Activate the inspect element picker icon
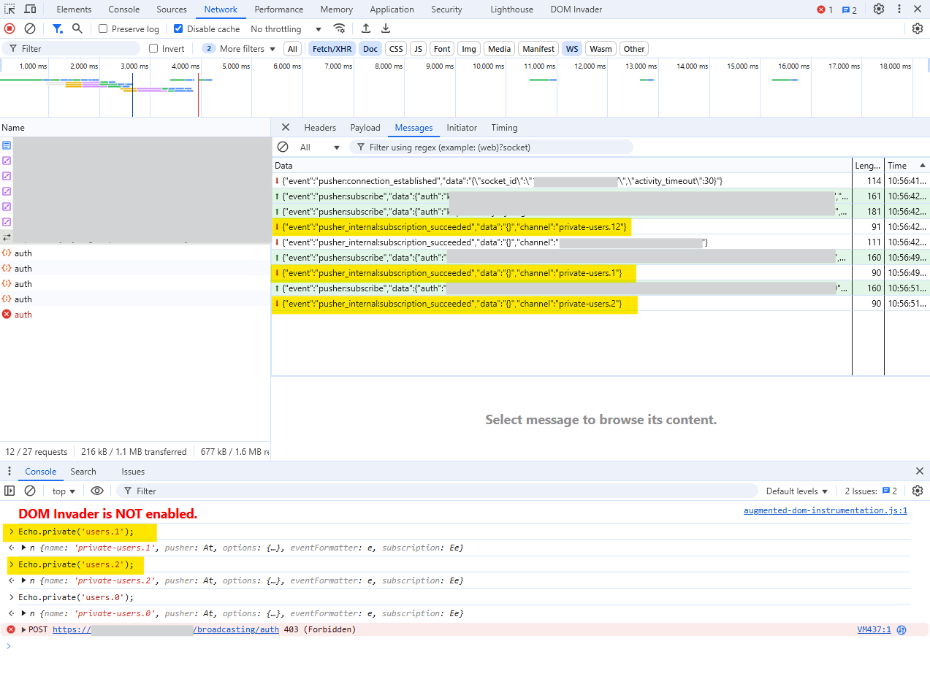 [x=10, y=9]
